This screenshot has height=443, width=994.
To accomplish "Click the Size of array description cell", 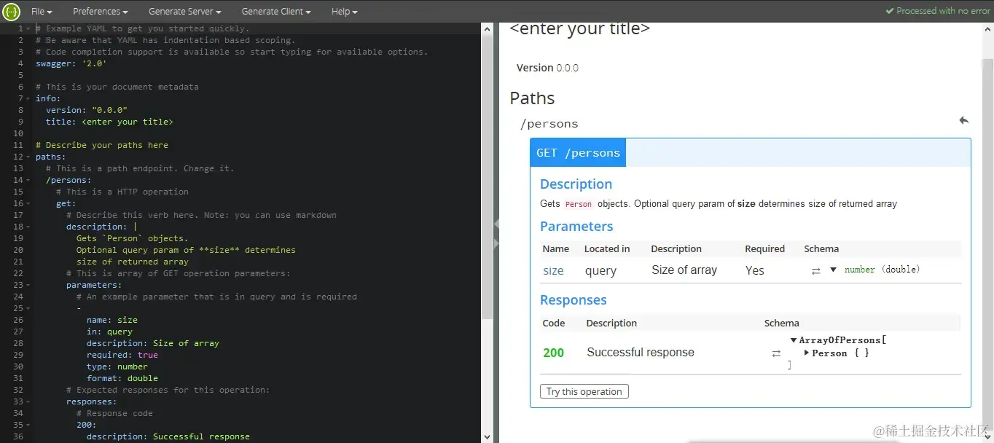I will point(684,270).
